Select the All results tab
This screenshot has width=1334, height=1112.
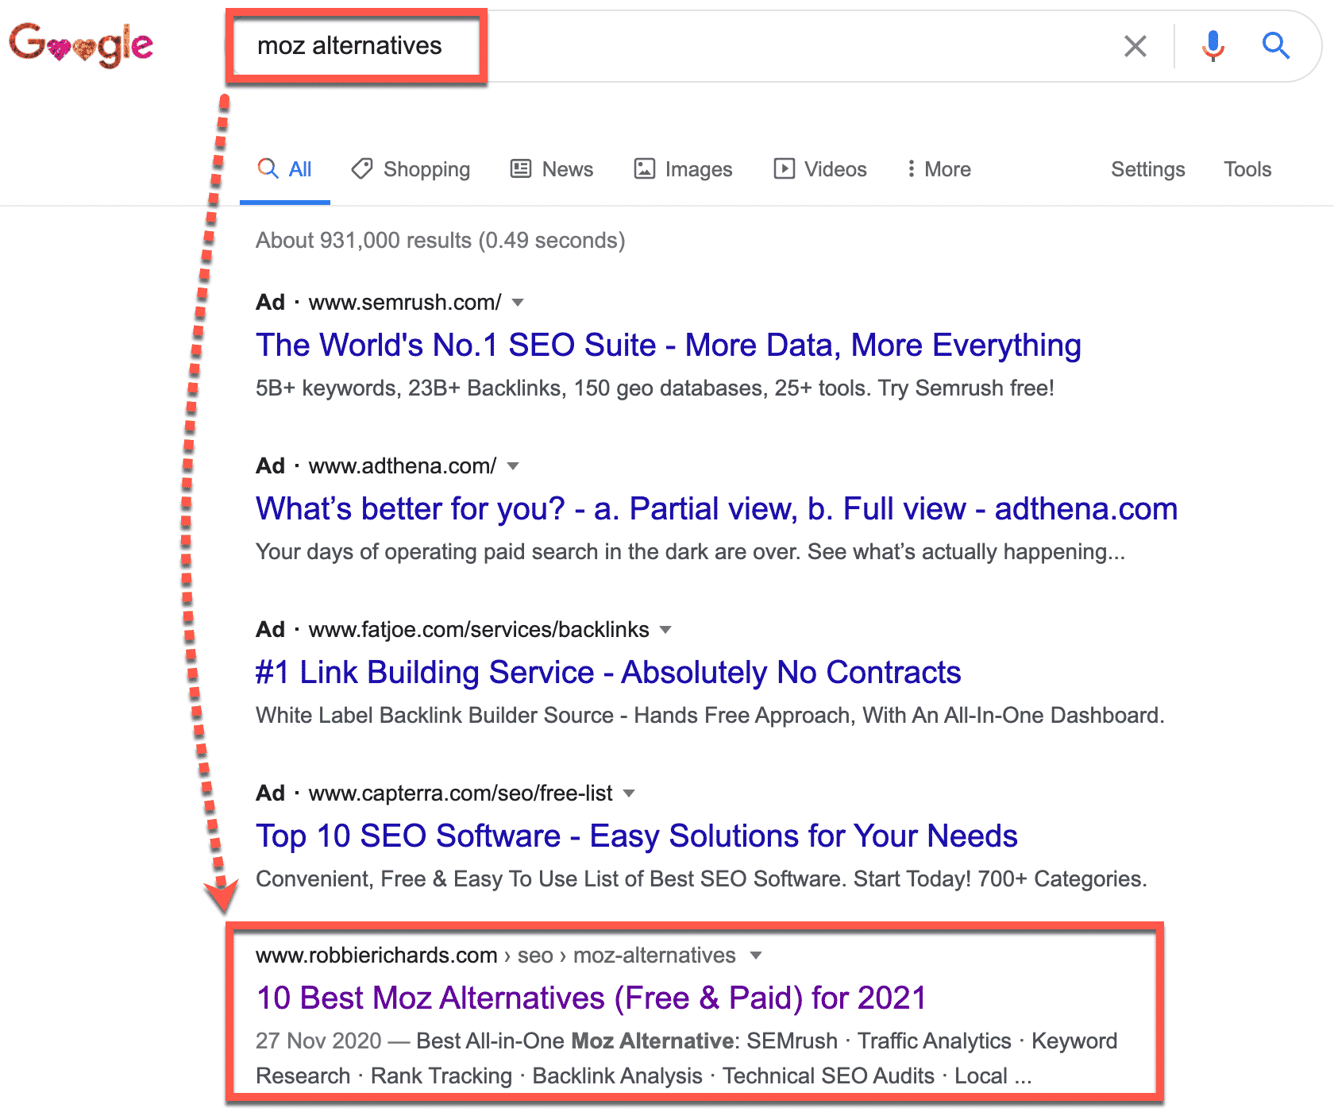point(285,169)
